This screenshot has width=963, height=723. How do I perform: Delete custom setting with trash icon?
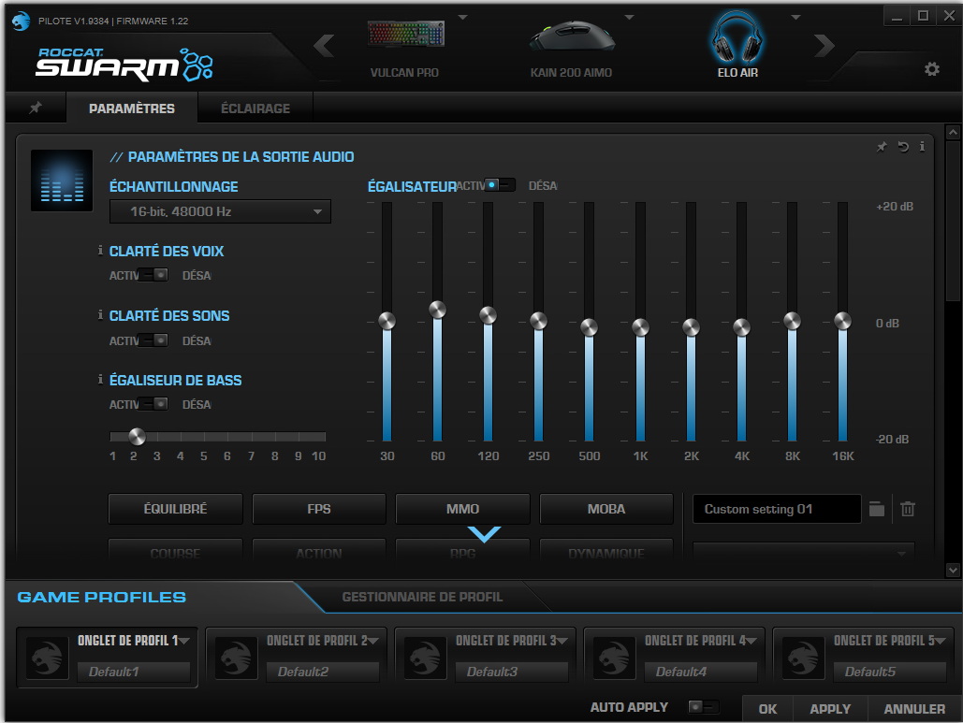pos(907,509)
